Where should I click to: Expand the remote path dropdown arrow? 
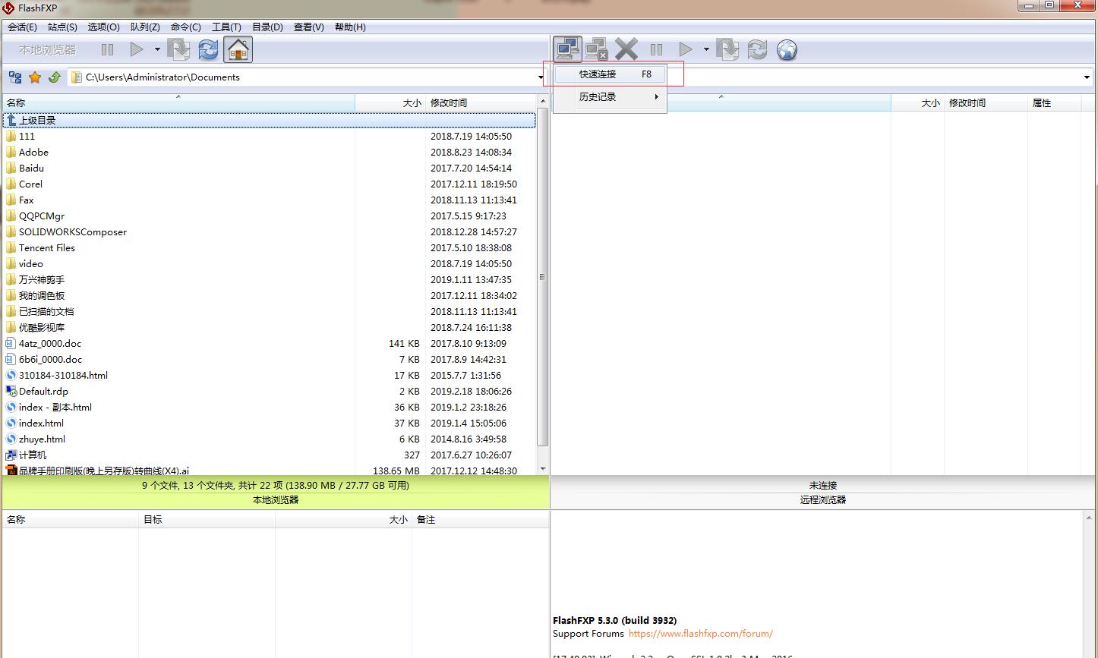pos(1087,77)
